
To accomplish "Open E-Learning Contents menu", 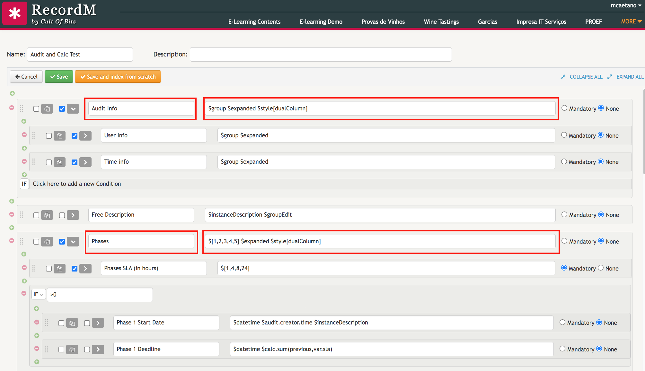I will coord(254,22).
